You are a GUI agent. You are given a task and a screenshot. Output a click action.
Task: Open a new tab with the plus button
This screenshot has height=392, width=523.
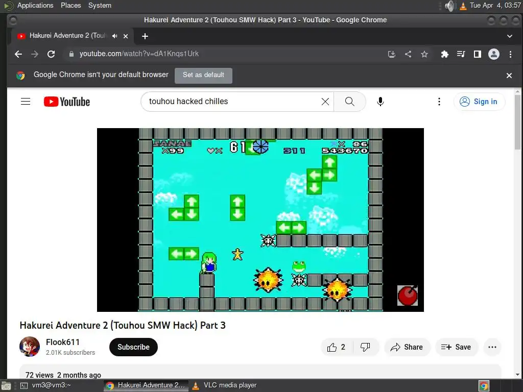pyautogui.click(x=145, y=36)
